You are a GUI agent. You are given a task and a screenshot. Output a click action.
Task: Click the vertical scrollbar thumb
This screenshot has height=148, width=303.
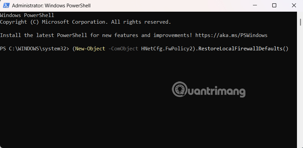point(300,21)
